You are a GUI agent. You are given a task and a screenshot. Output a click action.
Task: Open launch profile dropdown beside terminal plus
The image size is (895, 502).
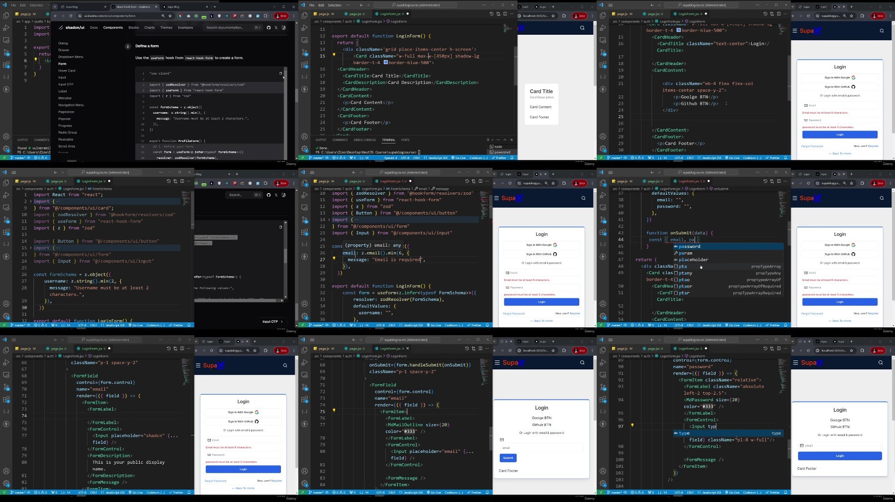[x=492, y=140]
